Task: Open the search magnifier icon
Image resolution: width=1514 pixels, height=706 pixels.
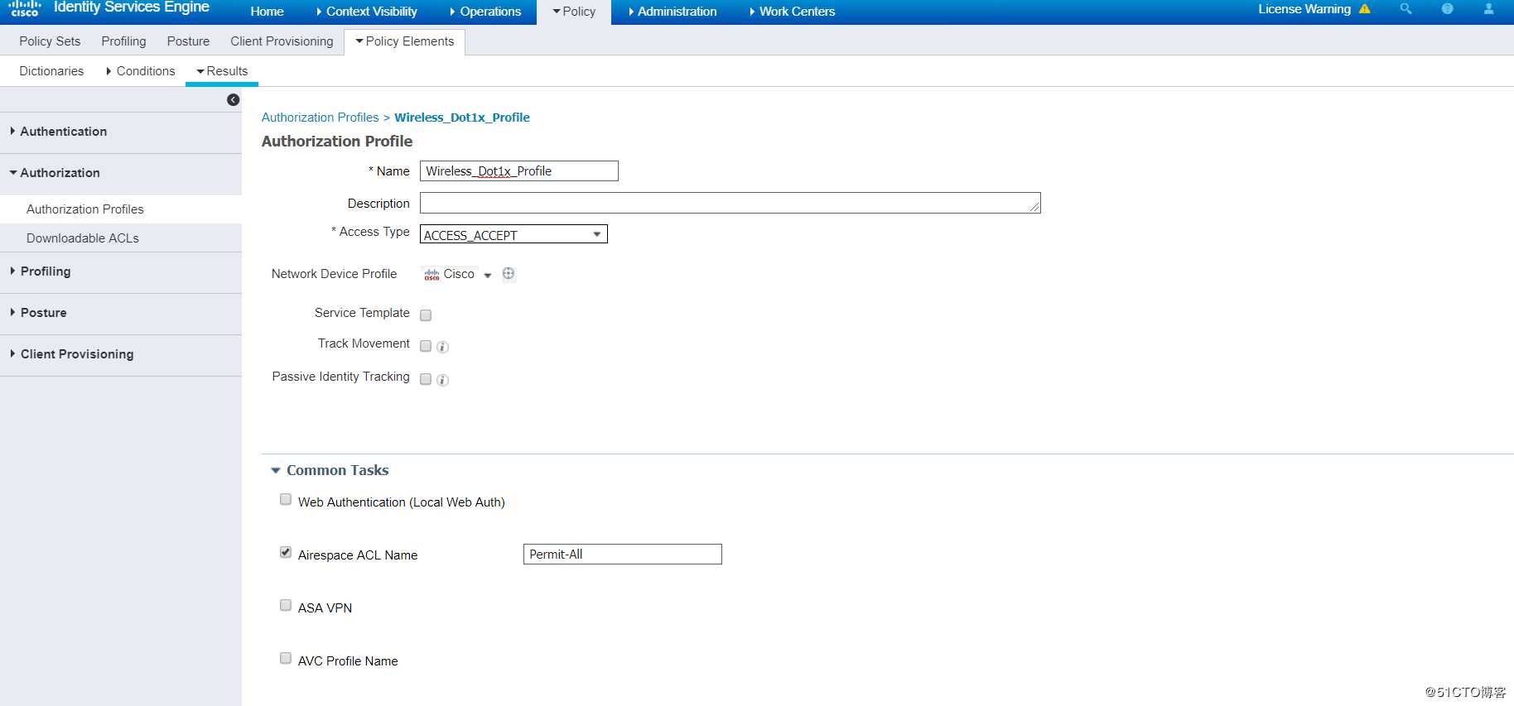Action: point(1406,9)
